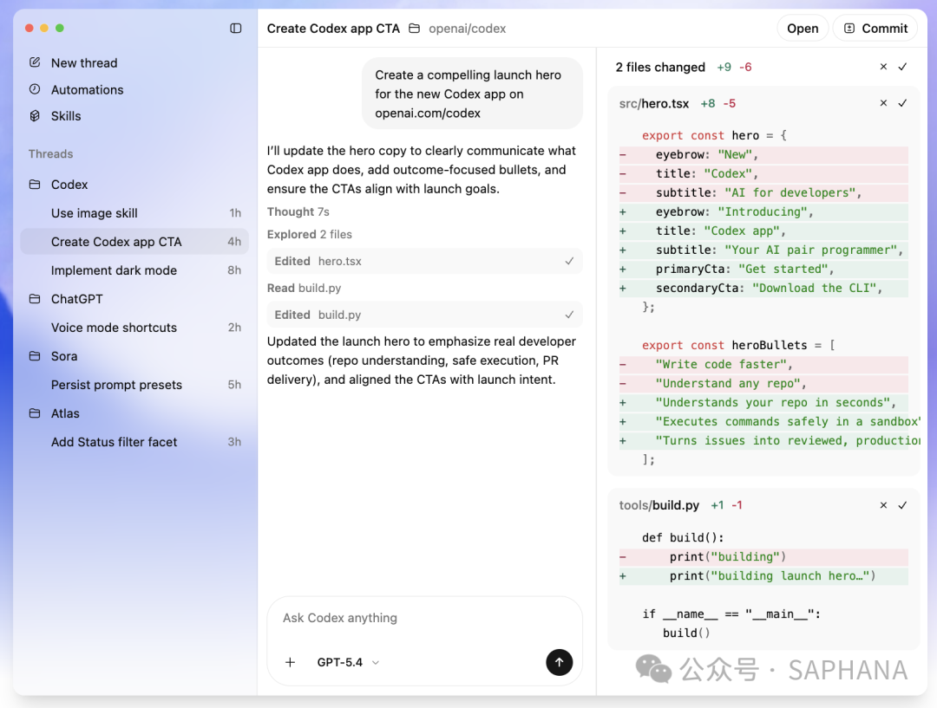This screenshot has height=708, width=937.
Task: Expand the Thought 7s section
Action: [298, 212]
